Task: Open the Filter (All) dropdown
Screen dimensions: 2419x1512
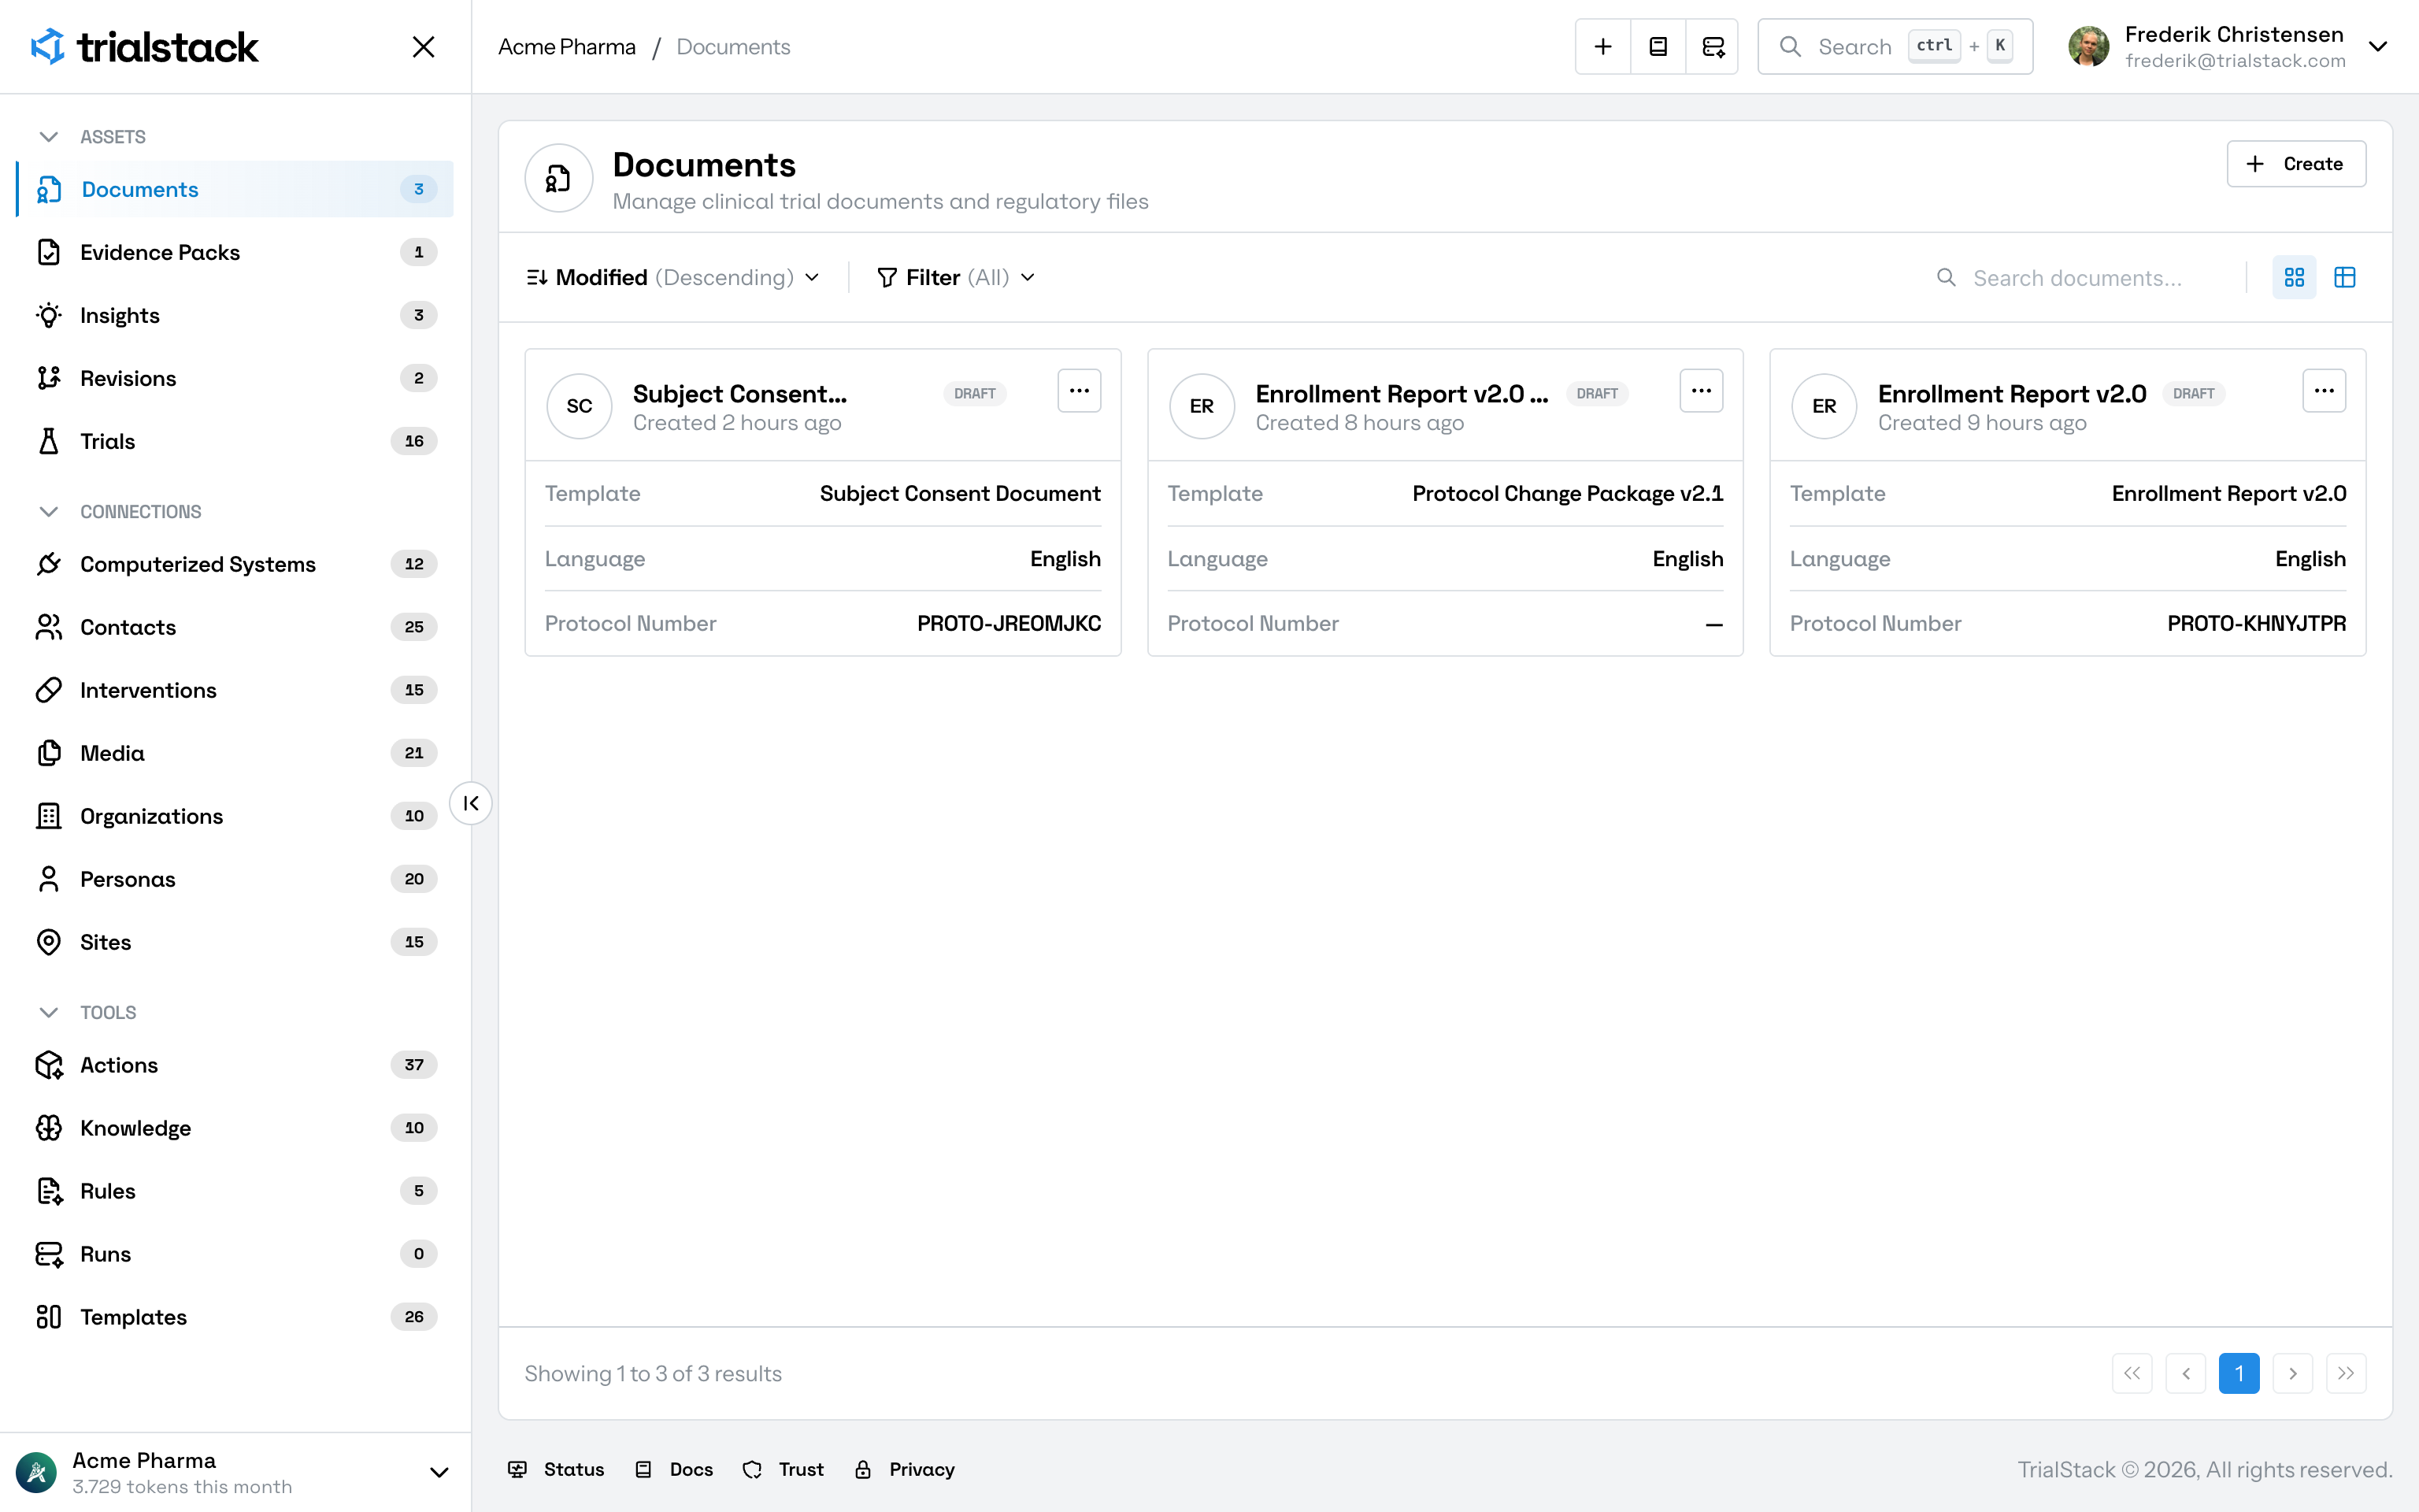Action: [956, 277]
